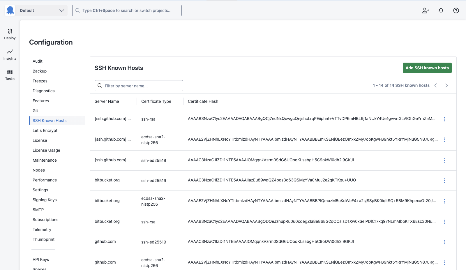Open overflow menu for github.com ecdsa row

pyautogui.click(x=445, y=263)
